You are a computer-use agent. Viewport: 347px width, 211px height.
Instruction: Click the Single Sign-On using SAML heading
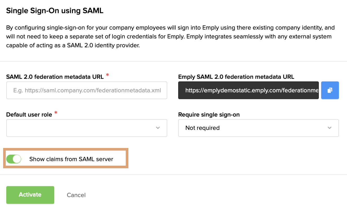pyautogui.click(x=55, y=11)
